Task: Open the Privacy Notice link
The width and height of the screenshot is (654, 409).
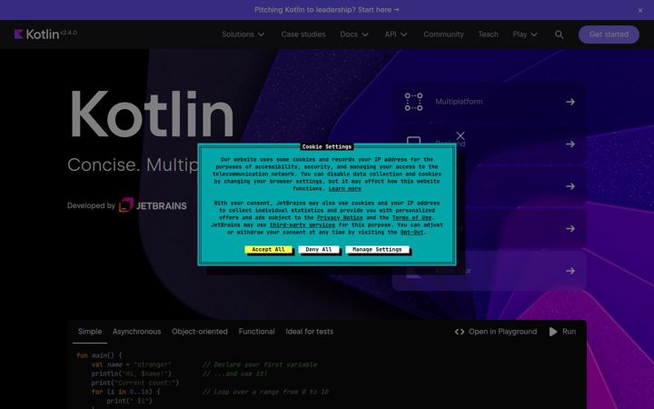Action: [340, 218]
